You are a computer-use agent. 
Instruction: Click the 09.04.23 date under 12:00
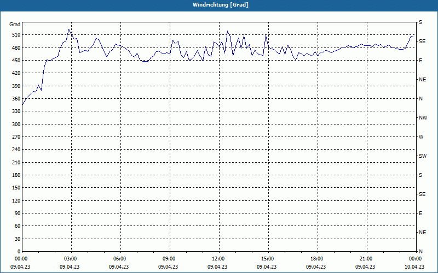click(x=217, y=267)
